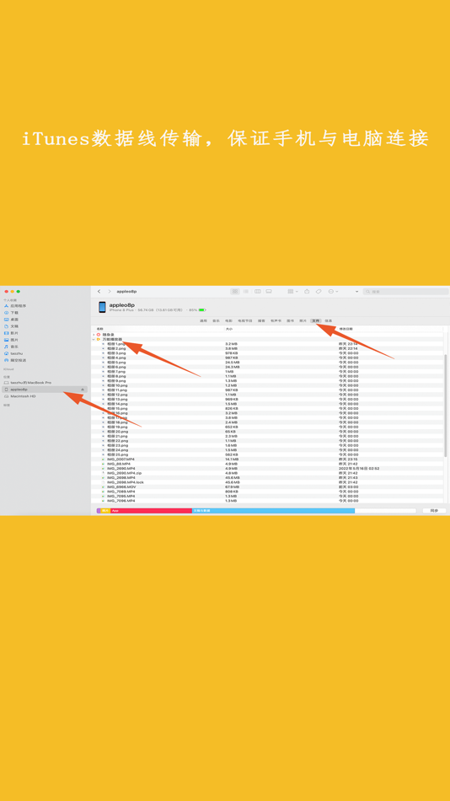Expand the first app folder with the red icon

click(x=94, y=335)
